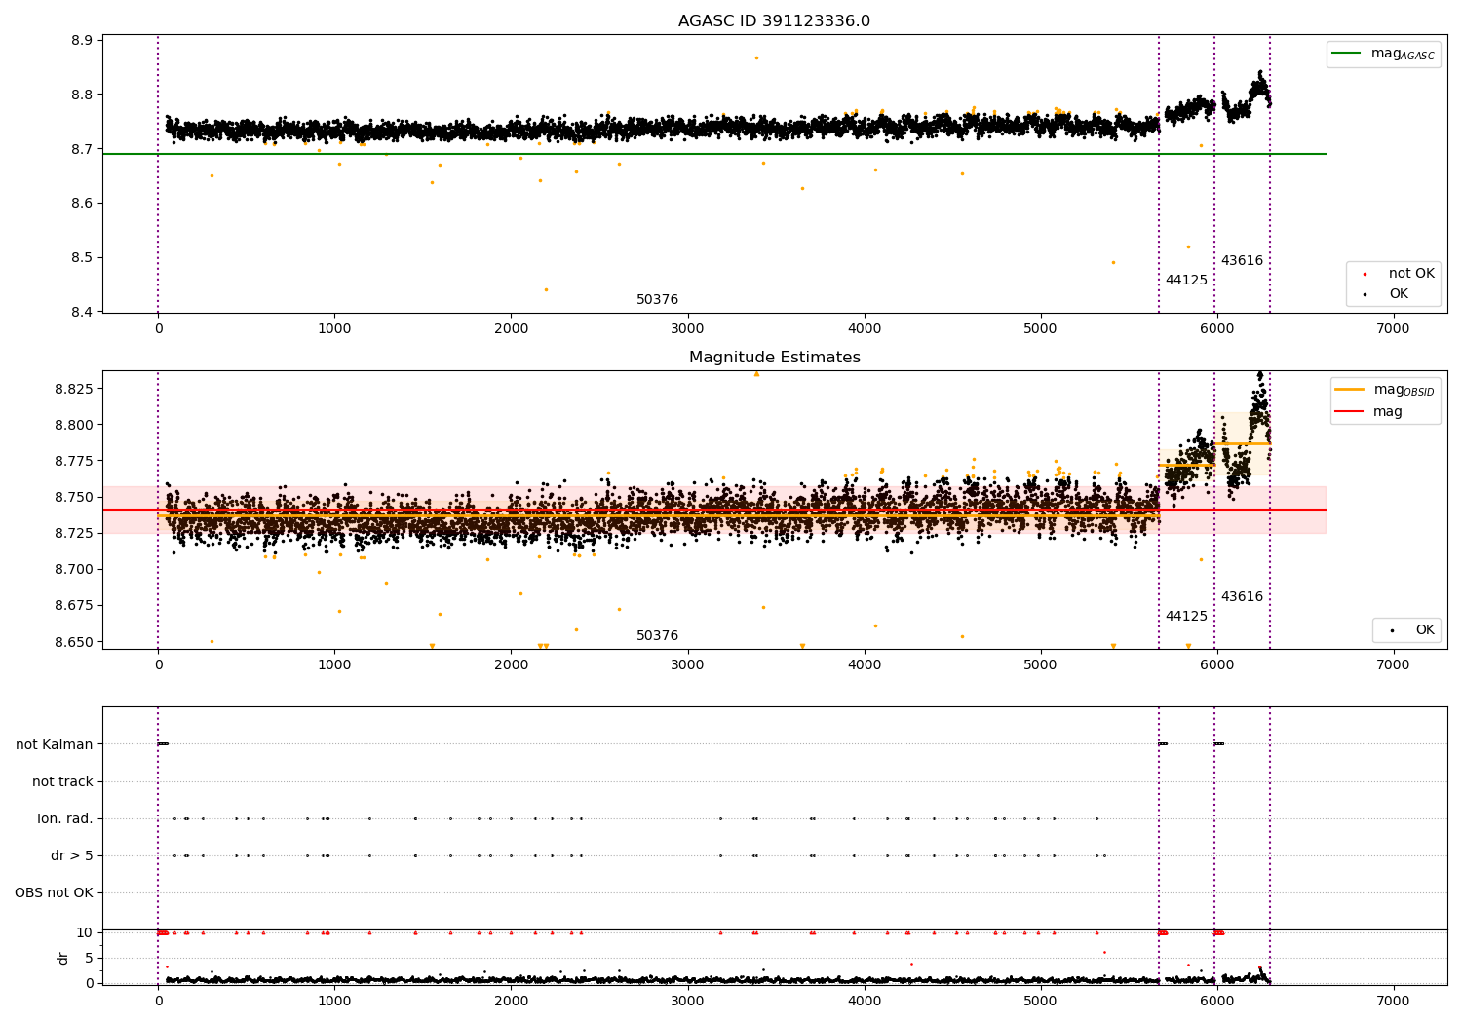Click 'OK' legend entry in Magnitude Estimates plot
This screenshot has height=1023, width=1462.
tap(1425, 630)
